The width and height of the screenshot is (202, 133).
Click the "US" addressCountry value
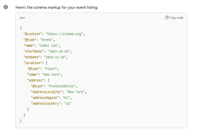point(68,103)
